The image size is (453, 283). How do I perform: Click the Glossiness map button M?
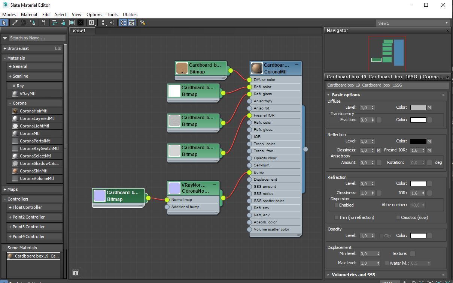coord(379,150)
